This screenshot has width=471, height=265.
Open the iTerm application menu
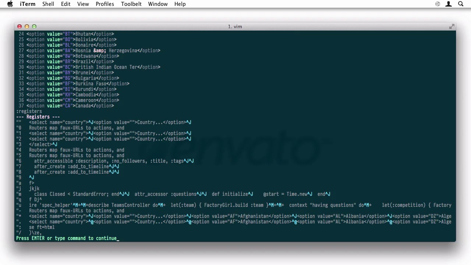(28, 4)
